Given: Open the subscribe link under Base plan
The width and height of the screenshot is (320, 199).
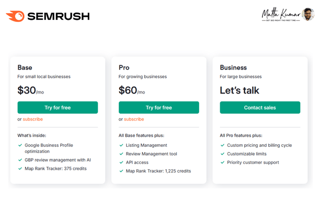Looking at the screenshot, I should (x=32, y=119).
